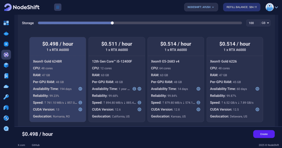This screenshot has width=282, height=148.
Task: Open the user avatar profile menu
Action: click(272, 7)
